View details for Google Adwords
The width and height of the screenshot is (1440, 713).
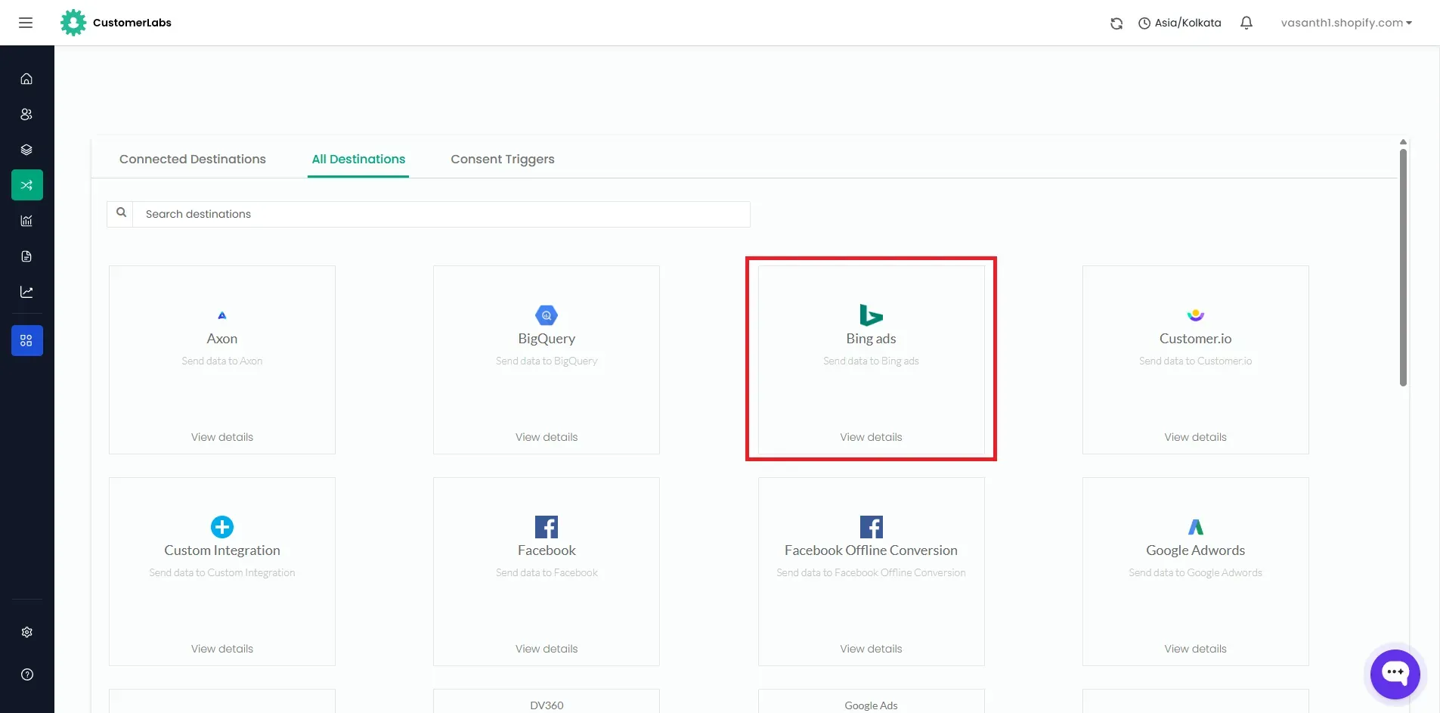[x=1196, y=649]
